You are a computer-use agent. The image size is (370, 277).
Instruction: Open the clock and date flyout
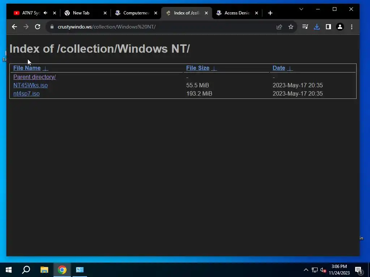point(339,270)
